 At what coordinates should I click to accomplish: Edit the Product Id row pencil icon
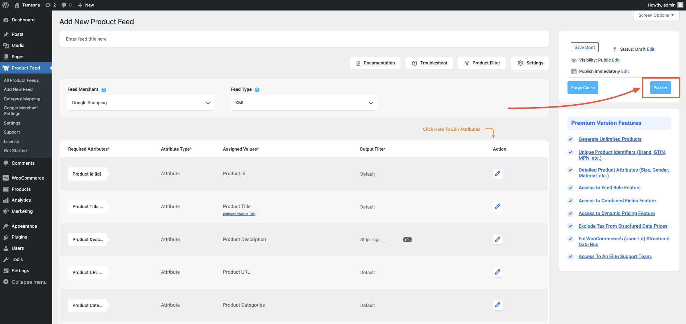click(x=498, y=174)
